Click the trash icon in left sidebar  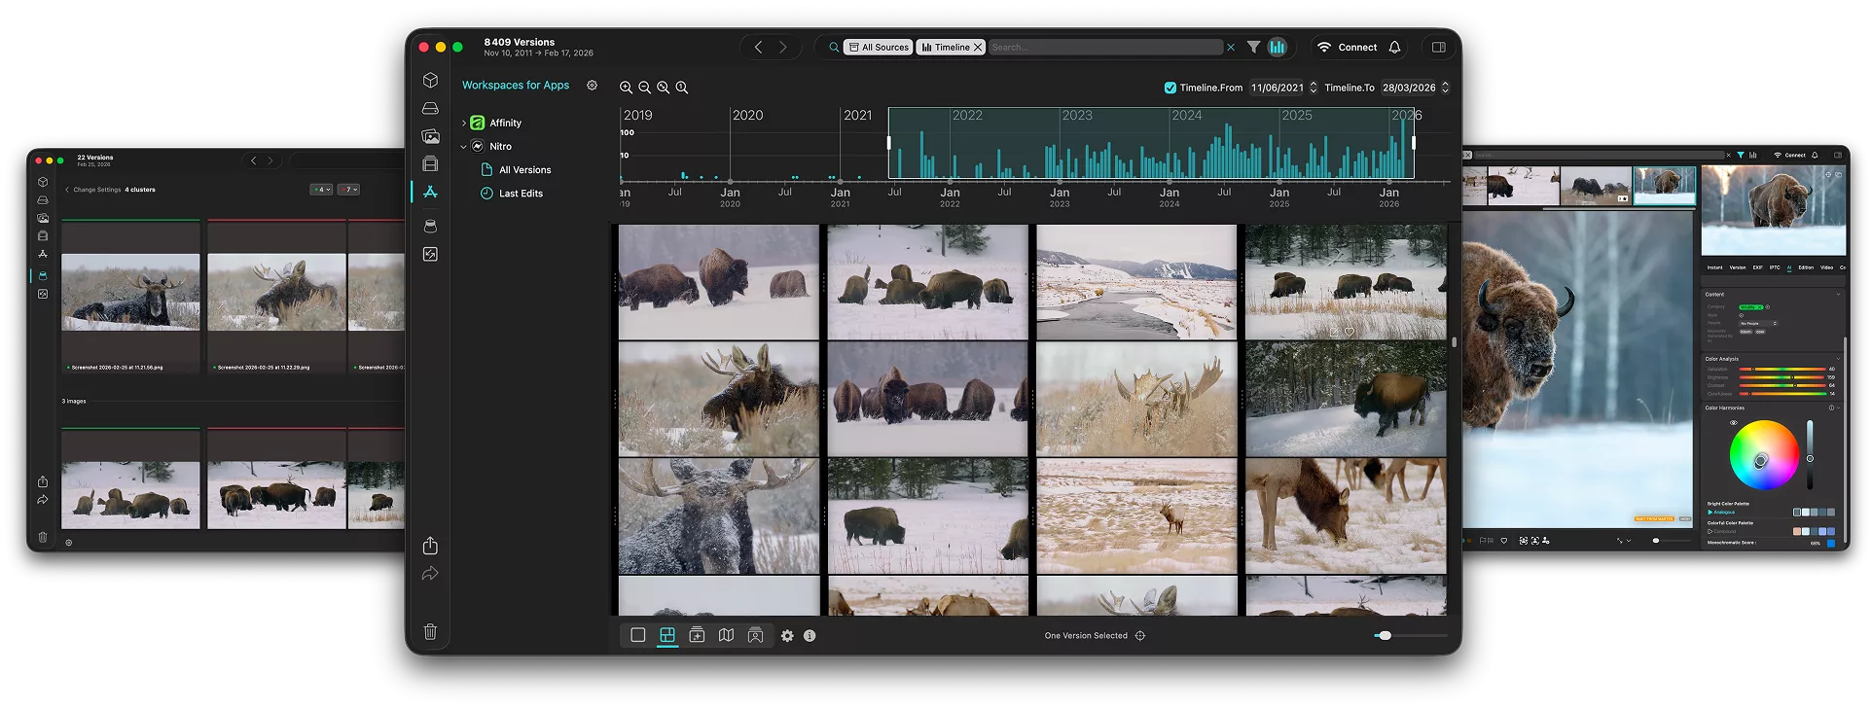[x=430, y=632]
